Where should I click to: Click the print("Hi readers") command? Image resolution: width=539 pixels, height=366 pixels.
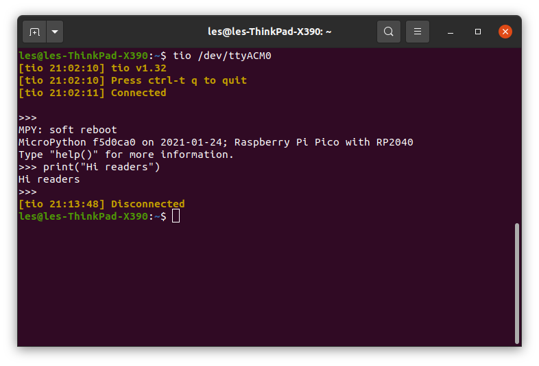tap(101, 167)
